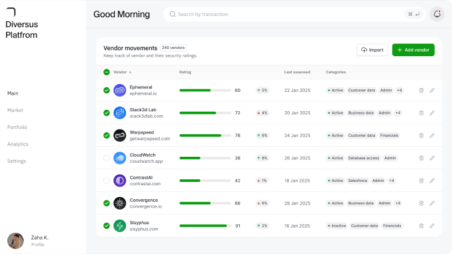
Task: Click the Sisyphus rating bar at 91
Action: click(205, 226)
